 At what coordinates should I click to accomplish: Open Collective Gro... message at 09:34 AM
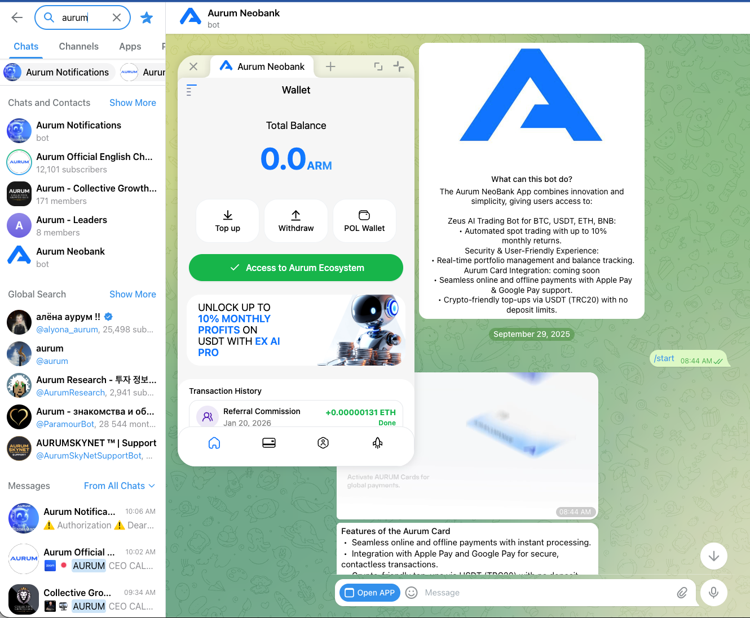point(82,599)
